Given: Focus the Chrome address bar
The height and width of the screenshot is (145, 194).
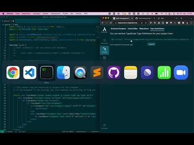Looking at the screenshot, I should coord(128,23).
